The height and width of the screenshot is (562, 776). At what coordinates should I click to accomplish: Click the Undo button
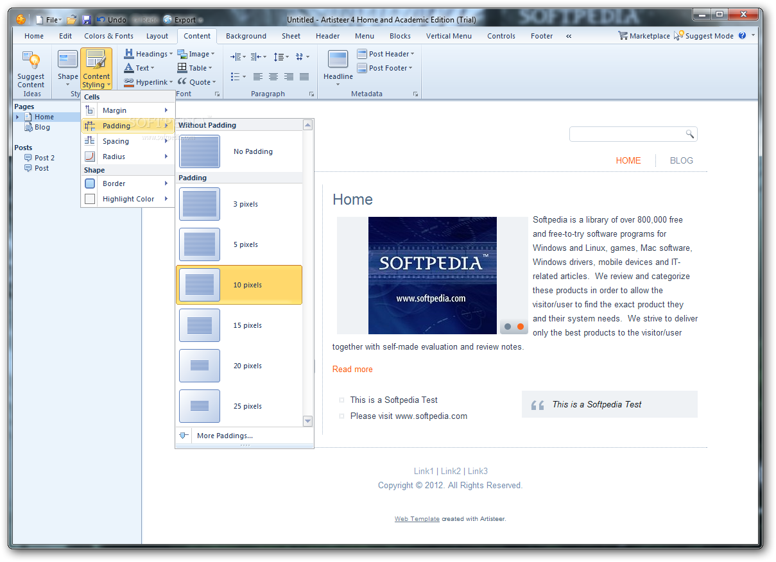[111, 20]
